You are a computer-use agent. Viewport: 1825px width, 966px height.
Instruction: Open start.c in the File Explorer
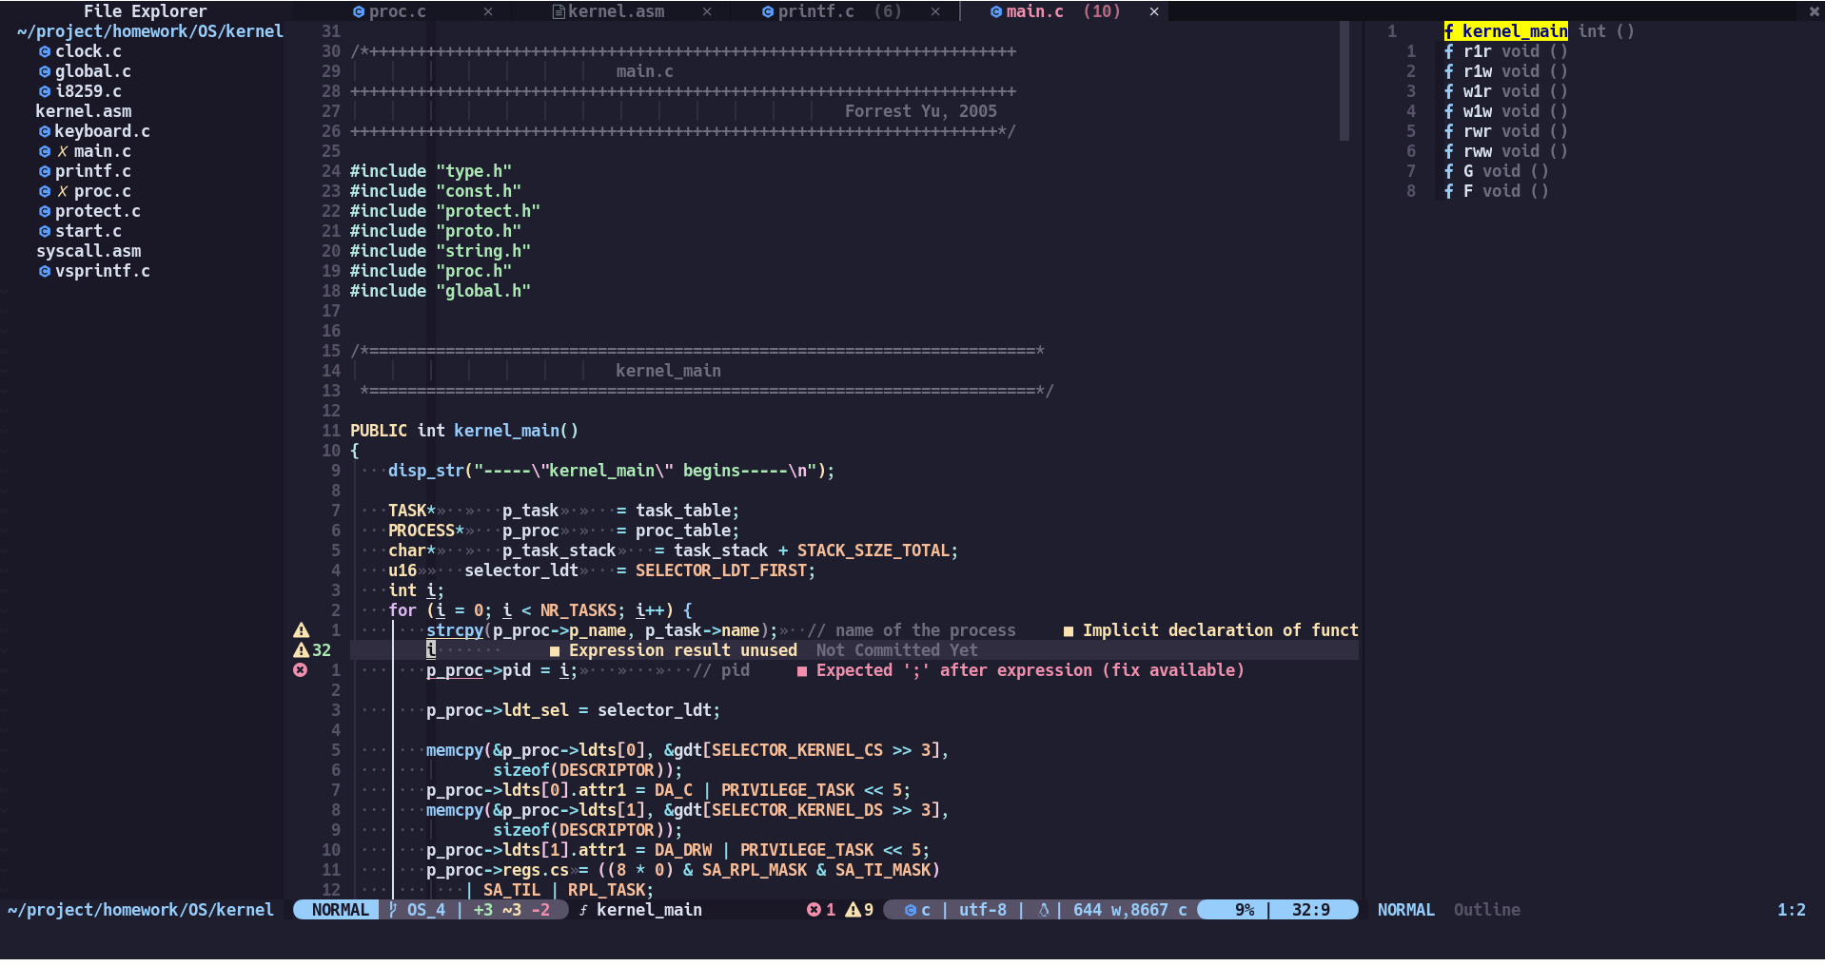(88, 231)
